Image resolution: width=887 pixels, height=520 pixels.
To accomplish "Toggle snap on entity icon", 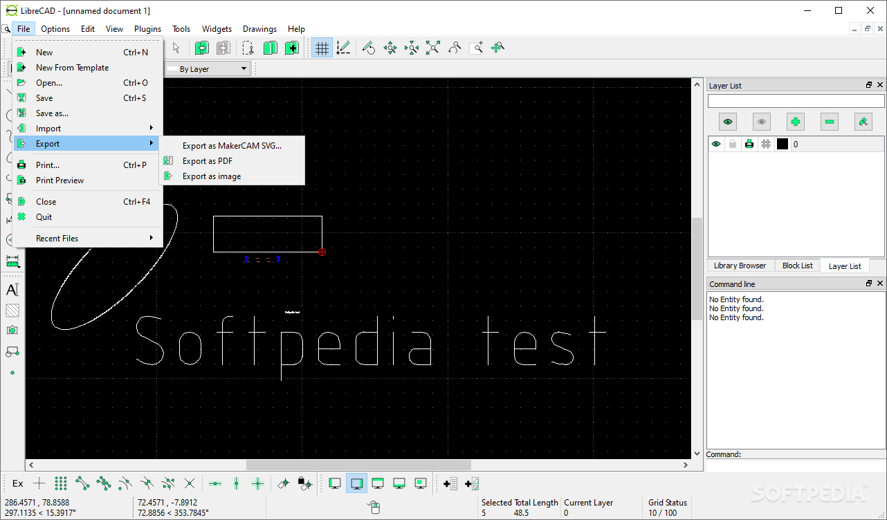I will (104, 483).
